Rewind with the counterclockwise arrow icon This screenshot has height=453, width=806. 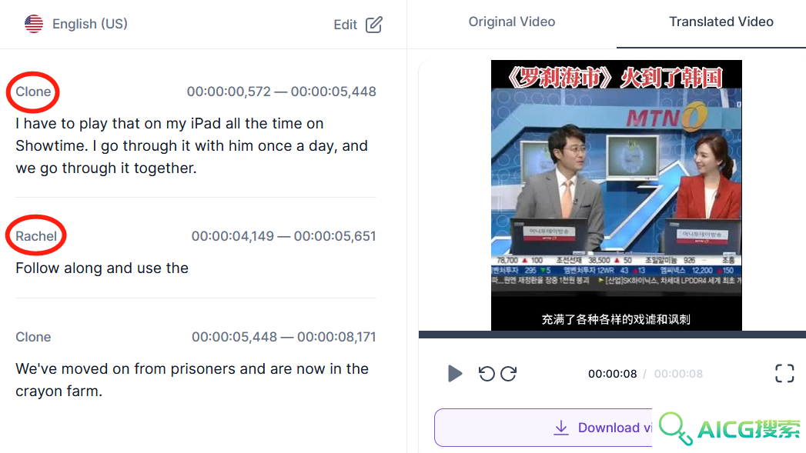coord(487,373)
